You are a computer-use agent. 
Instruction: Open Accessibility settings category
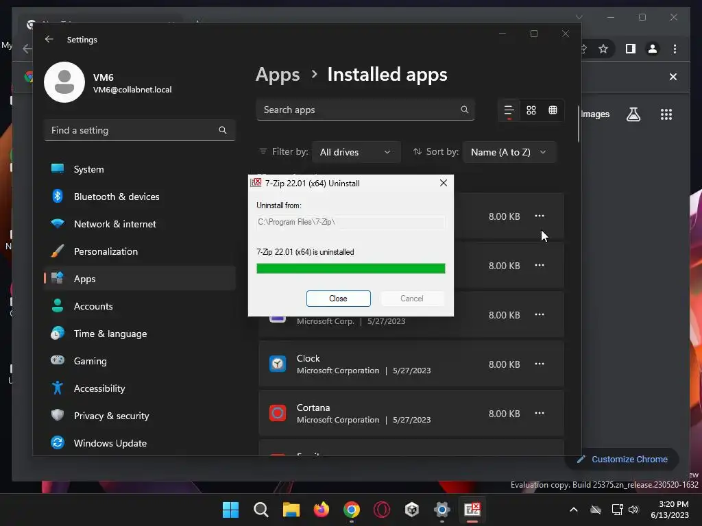tap(140, 388)
